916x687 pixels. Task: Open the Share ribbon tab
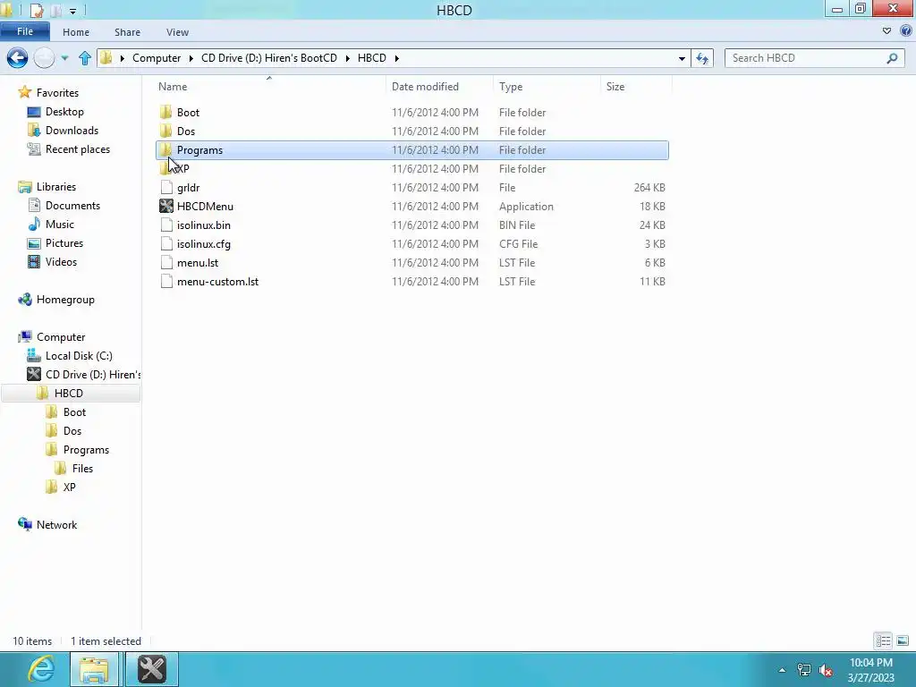[x=127, y=32]
